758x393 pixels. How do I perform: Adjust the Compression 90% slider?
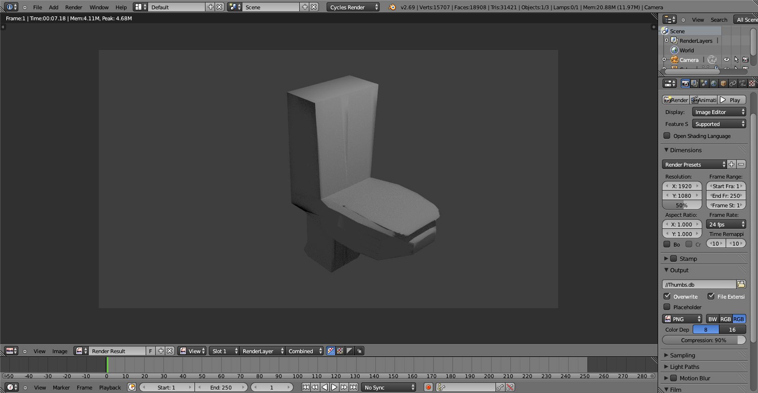tap(704, 340)
